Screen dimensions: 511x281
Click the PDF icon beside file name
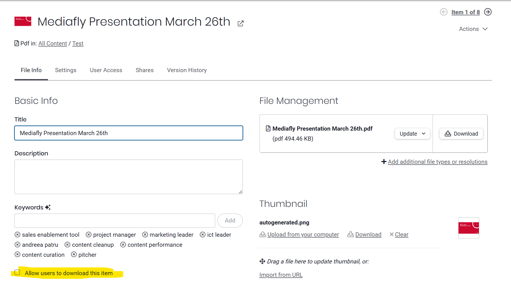[268, 128]
